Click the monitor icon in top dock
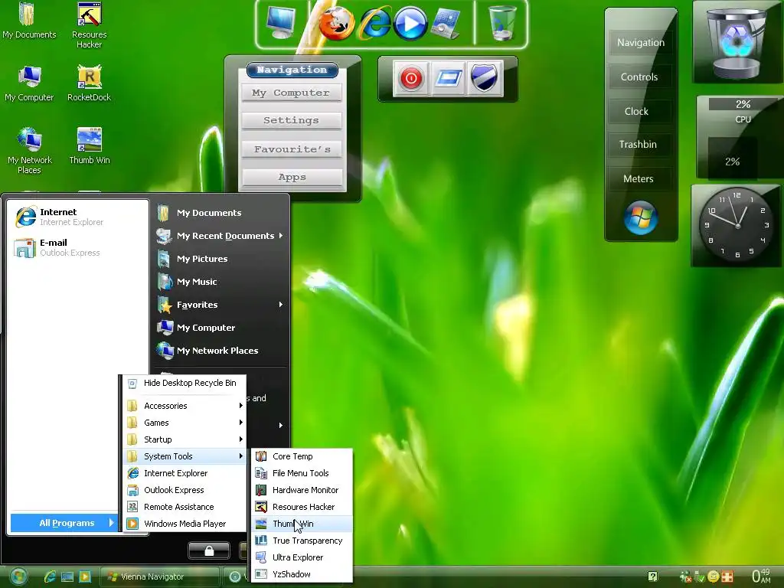Screen dimensions: 784x588 click(280, 22)
